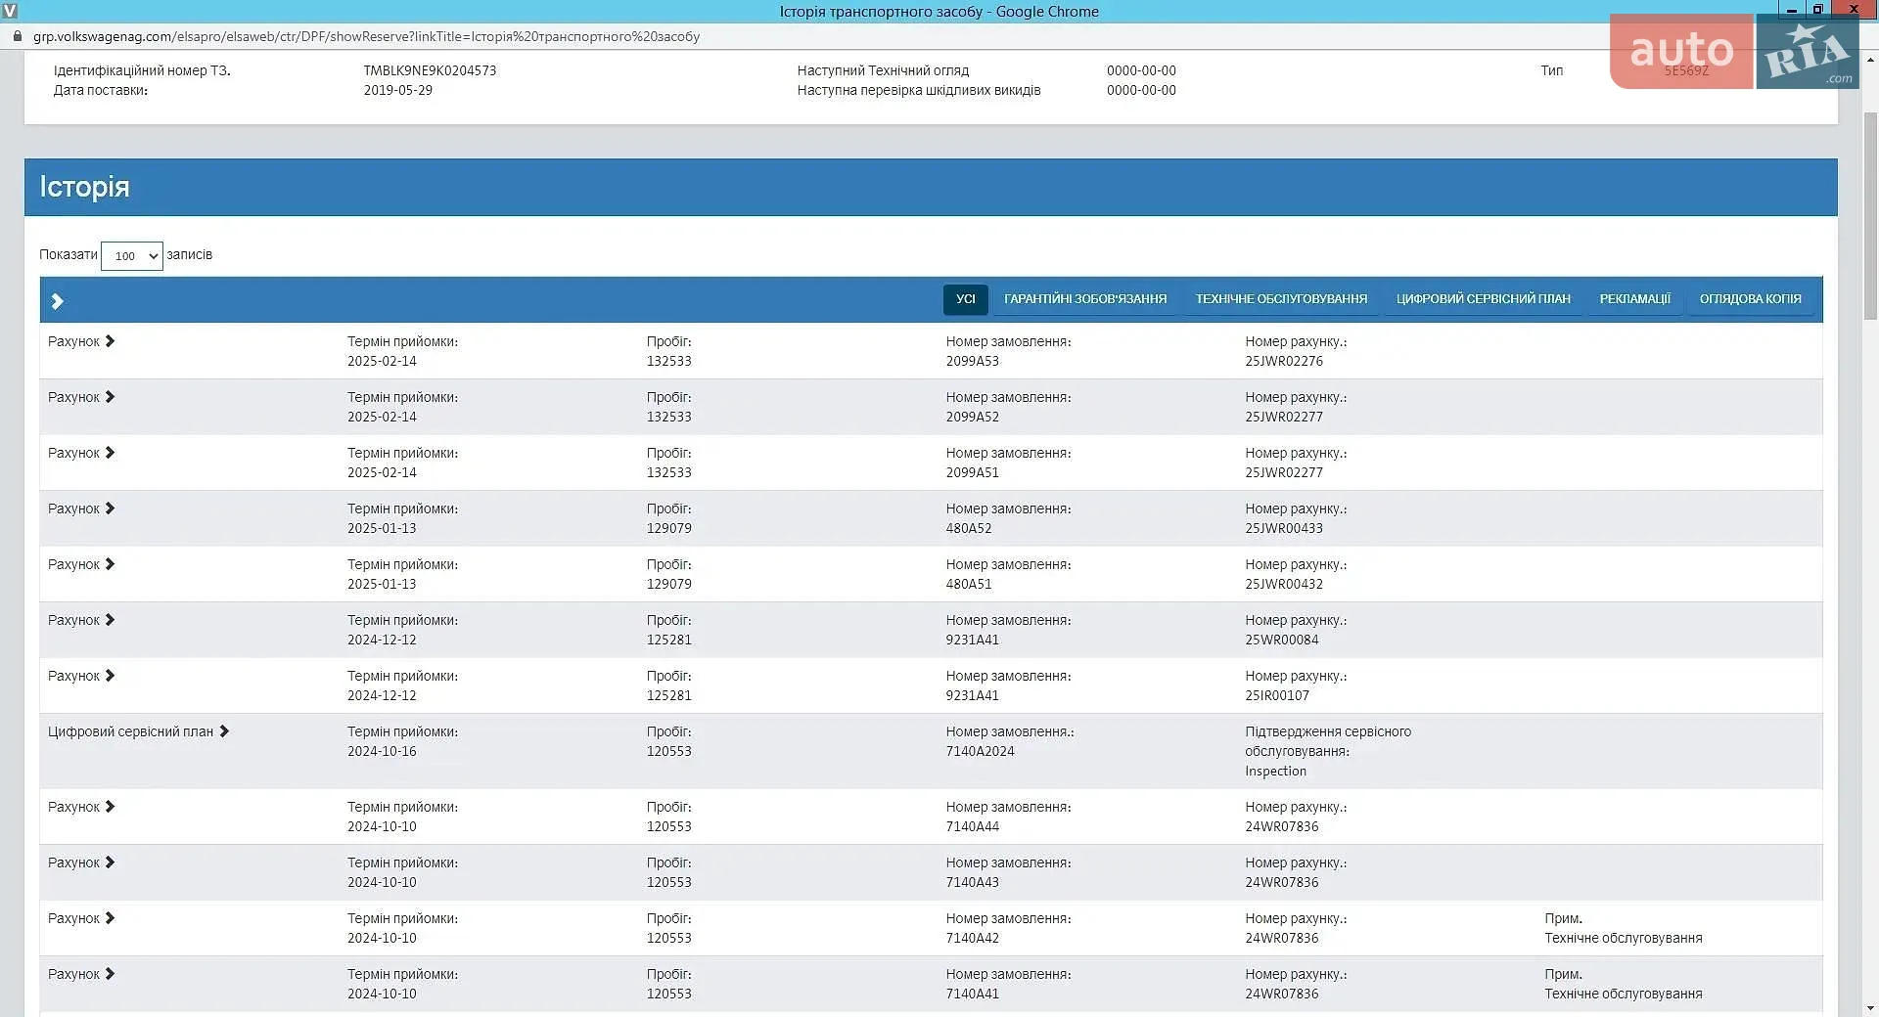
Task: Expand the Рахунок entry with invoice 25IR00107
Action: [x=81, y=676]
